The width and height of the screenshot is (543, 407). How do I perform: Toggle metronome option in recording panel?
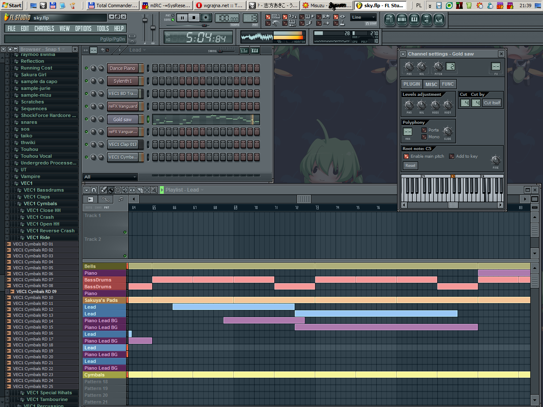(268, 23)
